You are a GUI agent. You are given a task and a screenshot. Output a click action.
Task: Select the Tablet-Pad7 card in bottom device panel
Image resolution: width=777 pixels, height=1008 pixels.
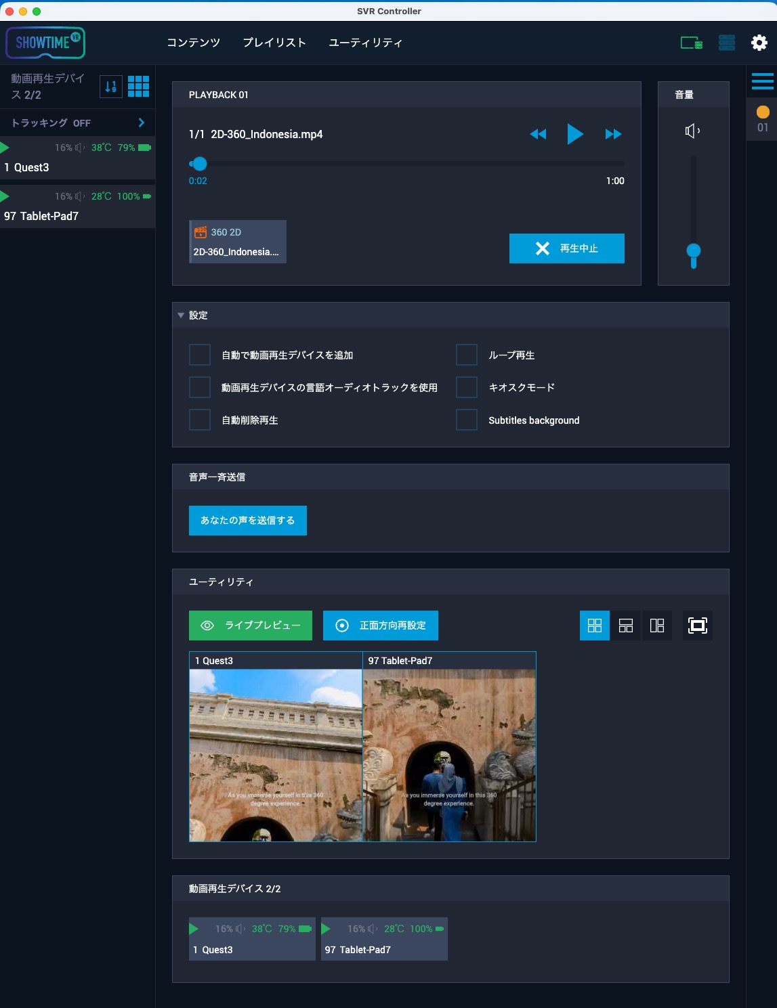384,939
